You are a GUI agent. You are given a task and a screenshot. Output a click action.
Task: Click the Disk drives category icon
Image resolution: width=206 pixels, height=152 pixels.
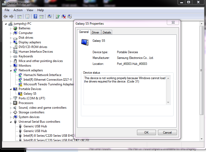[x=15, y=38]
